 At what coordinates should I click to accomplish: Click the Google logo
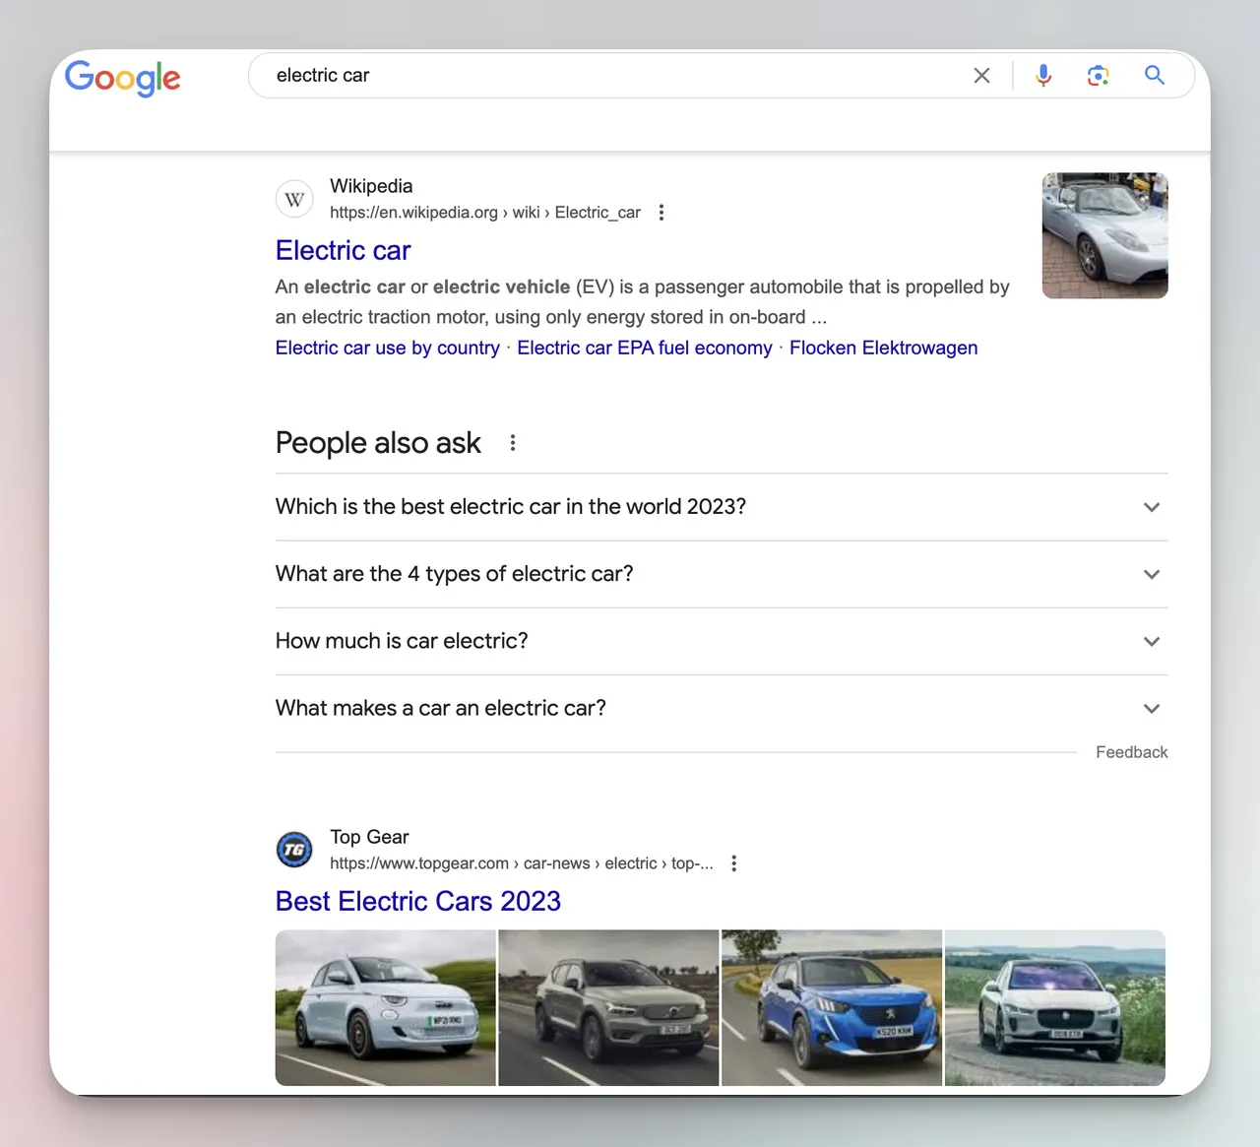tap(123, 78)
